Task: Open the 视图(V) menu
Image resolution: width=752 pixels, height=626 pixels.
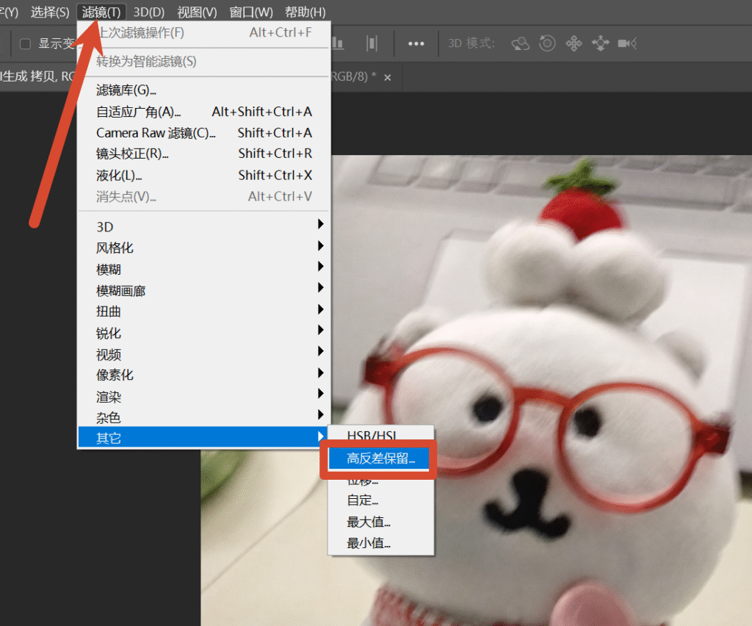Action: [x=197, y=12]
